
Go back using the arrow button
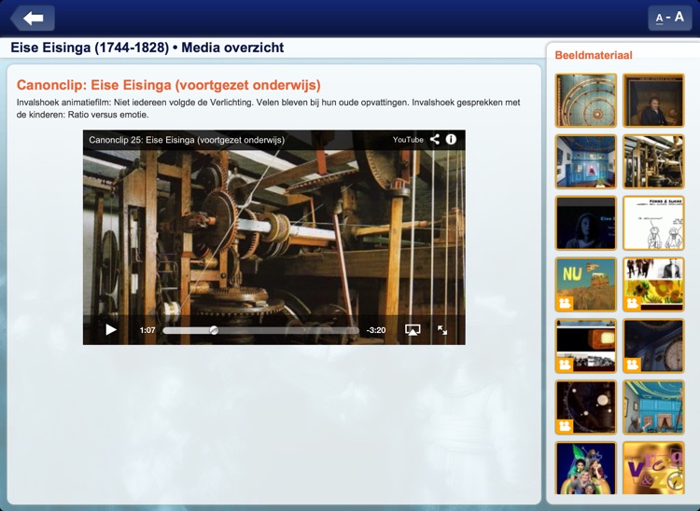pyautogui.click(x=33, y=19)
